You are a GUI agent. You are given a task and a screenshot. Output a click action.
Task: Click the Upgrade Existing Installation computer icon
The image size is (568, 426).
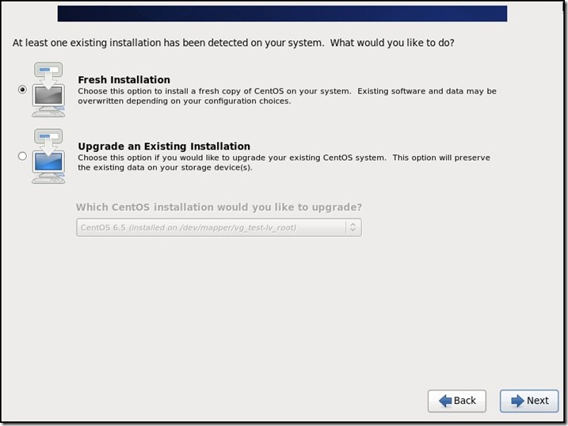click(49, 156)
